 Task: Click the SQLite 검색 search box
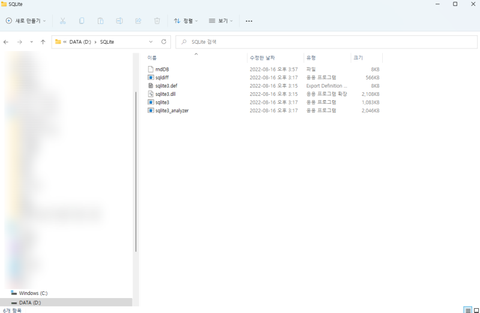pyautogui.click(x=326, y=42)
